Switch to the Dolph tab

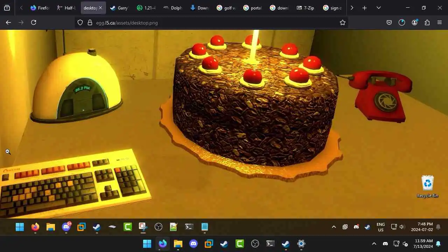coord(173,8)
